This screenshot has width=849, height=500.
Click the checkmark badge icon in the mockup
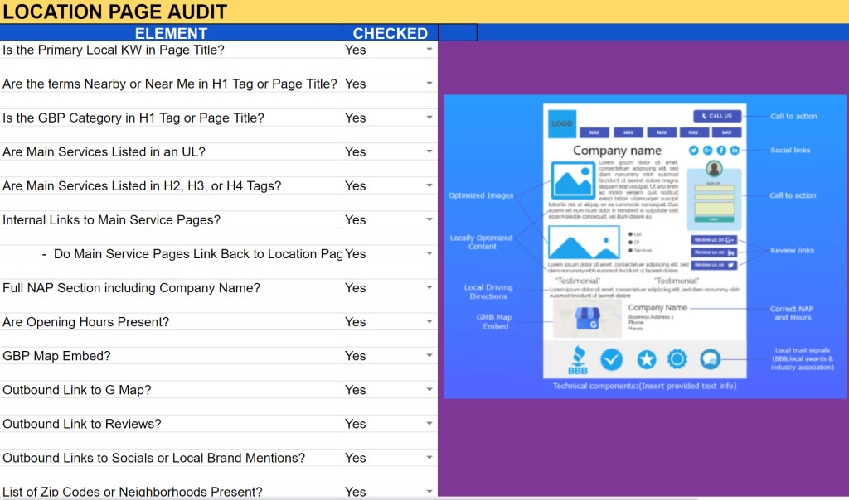(611, 359)
